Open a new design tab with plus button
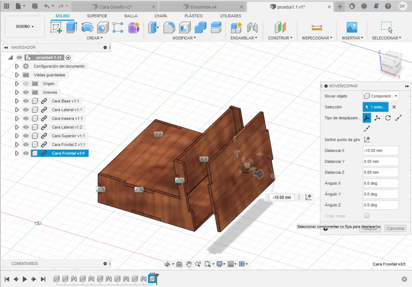 pyautogui.click(x=340, y=6)
